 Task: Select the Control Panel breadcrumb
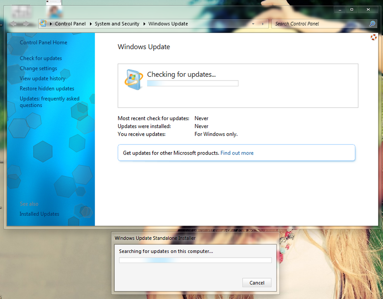[70, 24]
